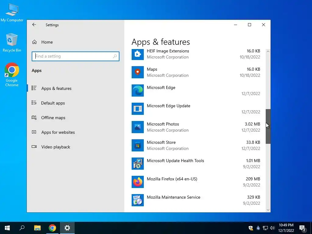Click the Microsoft Photos entry name
The width and height of the screenshot is (312, 234).
163,124
